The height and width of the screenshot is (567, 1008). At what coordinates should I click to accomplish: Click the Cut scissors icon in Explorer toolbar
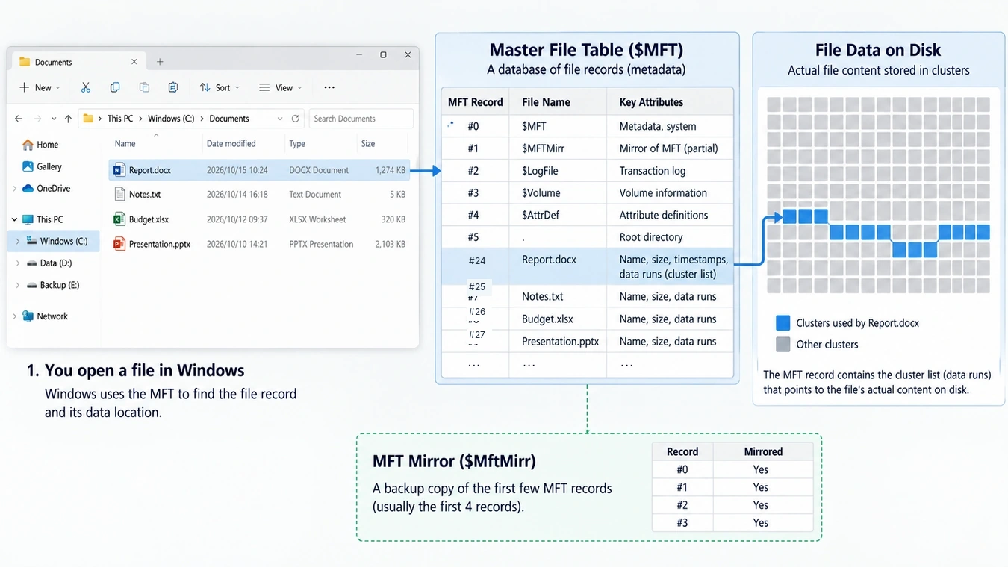86,87
